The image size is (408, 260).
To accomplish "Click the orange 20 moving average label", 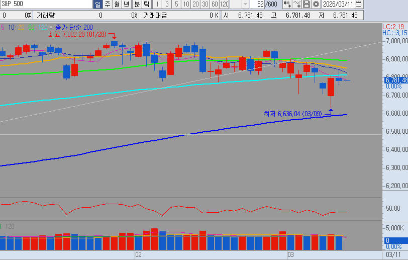I will point(21,27).
